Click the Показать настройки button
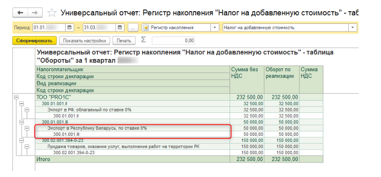The width and height of the screenshot is (381, 177). pyautogui.click(x=84, y=41)
